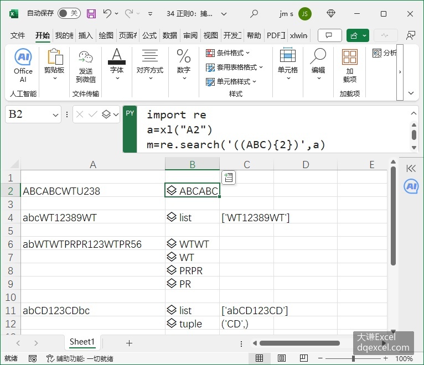Open add-ins (加载项)
This screenshot has height=365, width=424.
[x=350, y=66]
